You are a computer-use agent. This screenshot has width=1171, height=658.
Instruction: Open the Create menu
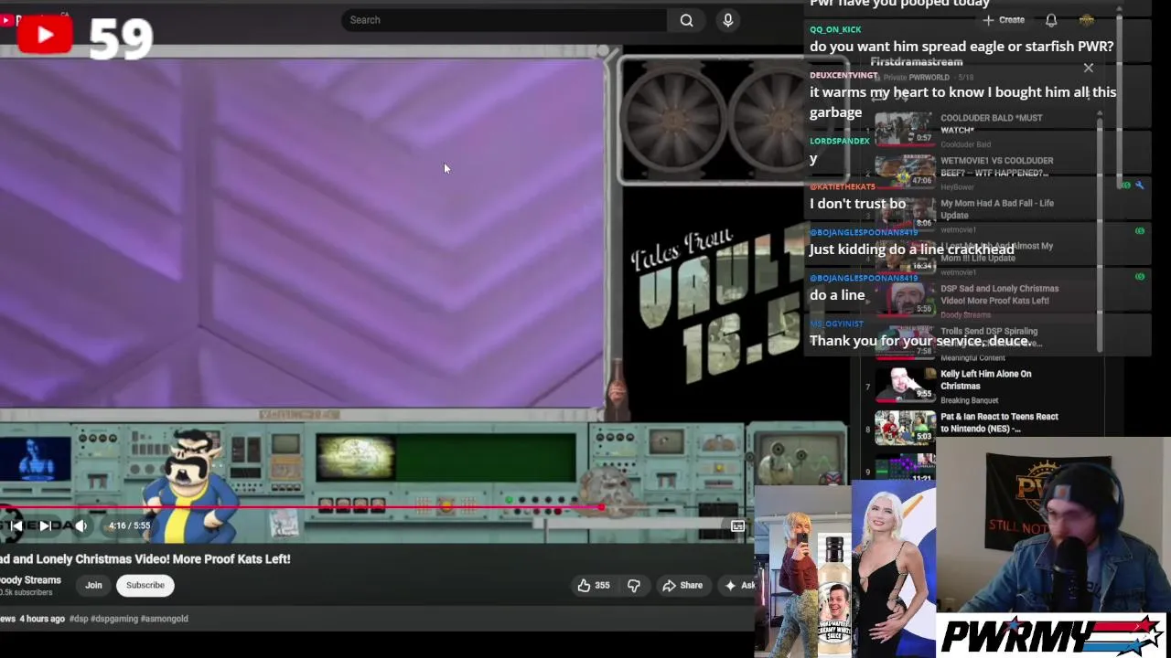[1004, 20]
